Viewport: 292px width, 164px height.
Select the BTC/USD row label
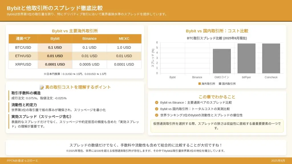tap(23, 48)
